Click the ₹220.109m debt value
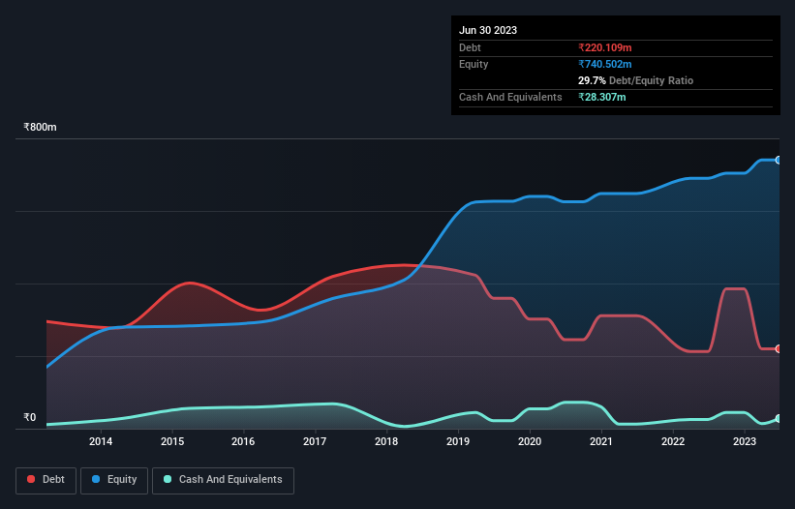The image size is (795, 509). pyautogui.click(x=605, y=47)
